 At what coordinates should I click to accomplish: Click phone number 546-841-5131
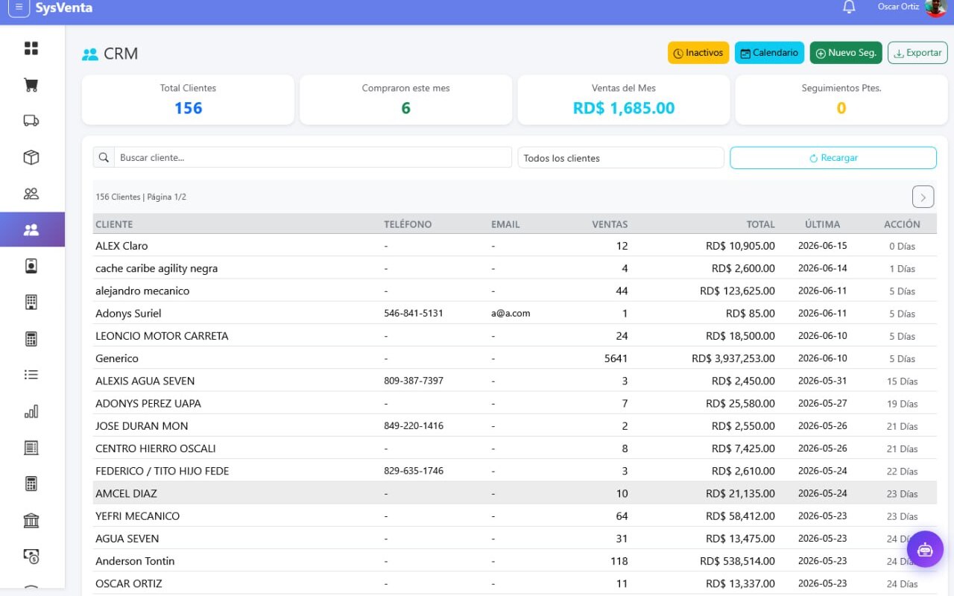pos(414,314)
